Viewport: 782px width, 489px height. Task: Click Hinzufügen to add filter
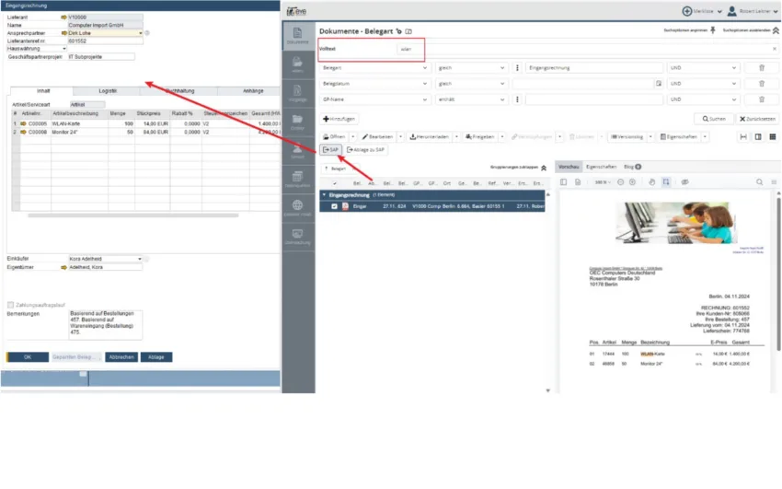339,119
